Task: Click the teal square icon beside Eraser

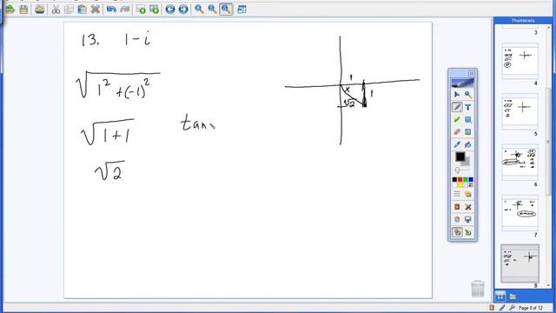Action: (x=468, y=132)
